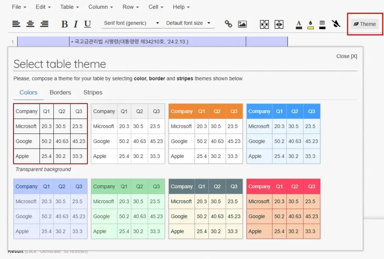Toggle underline formatting
Image resolution: width=384 pixels, height=259 pixels.
(87, 24)
